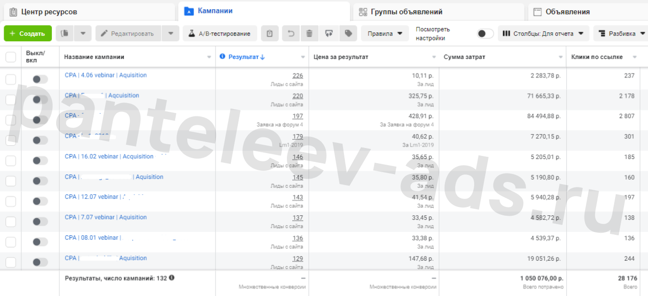Image resolution: width=648 pixels, height=296 pixels.
Task: Click the trash delete icon
Action: 310,33
